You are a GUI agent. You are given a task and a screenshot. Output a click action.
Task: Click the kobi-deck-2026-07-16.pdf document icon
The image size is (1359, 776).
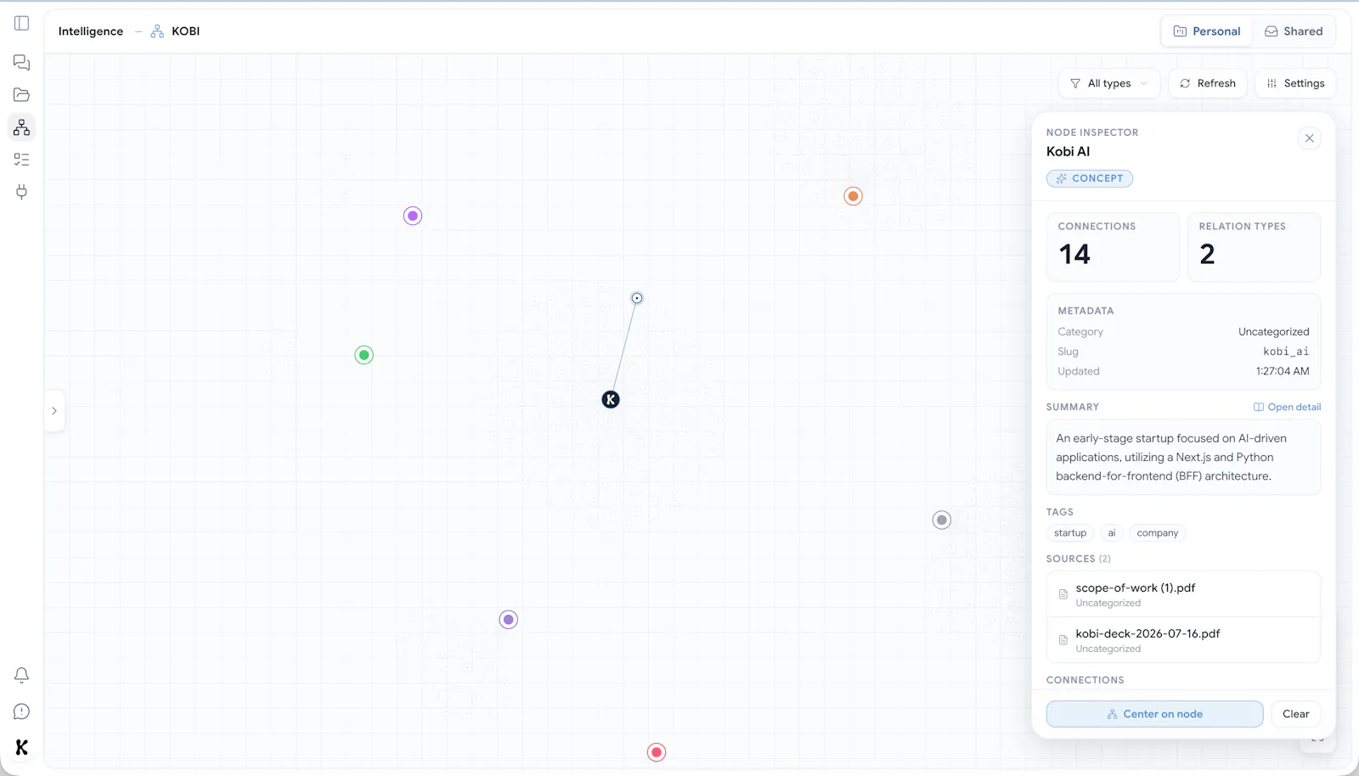[x=1063, y=640]
